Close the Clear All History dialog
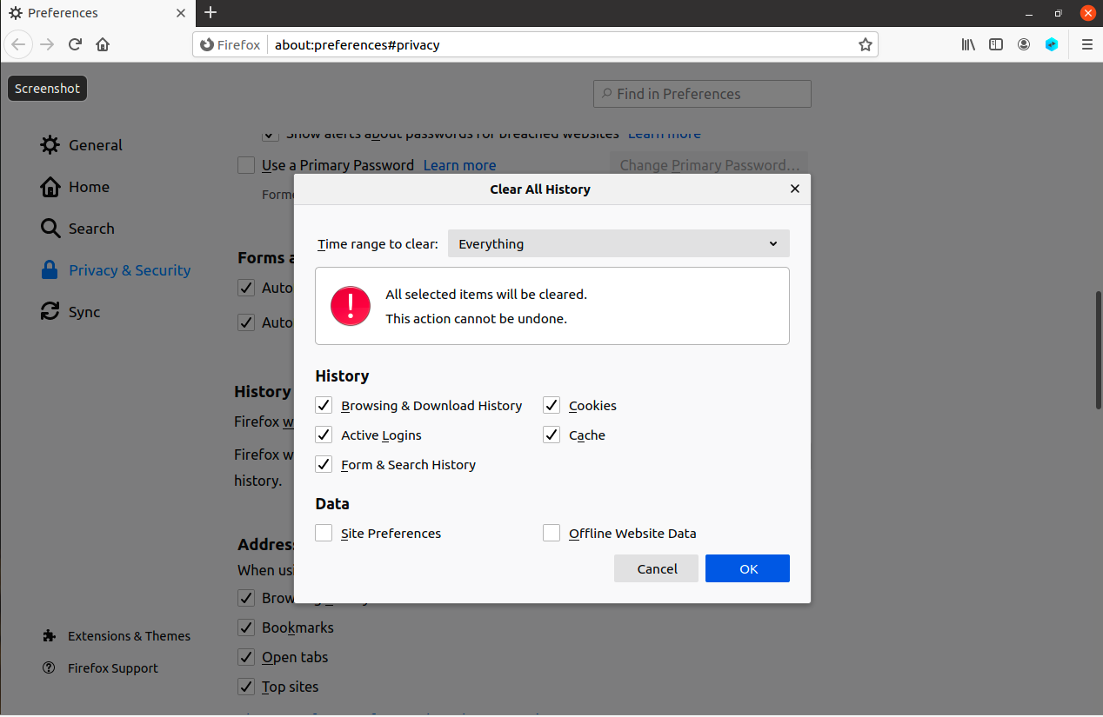This screenshot has height=717, width=1103. (794, 189)
